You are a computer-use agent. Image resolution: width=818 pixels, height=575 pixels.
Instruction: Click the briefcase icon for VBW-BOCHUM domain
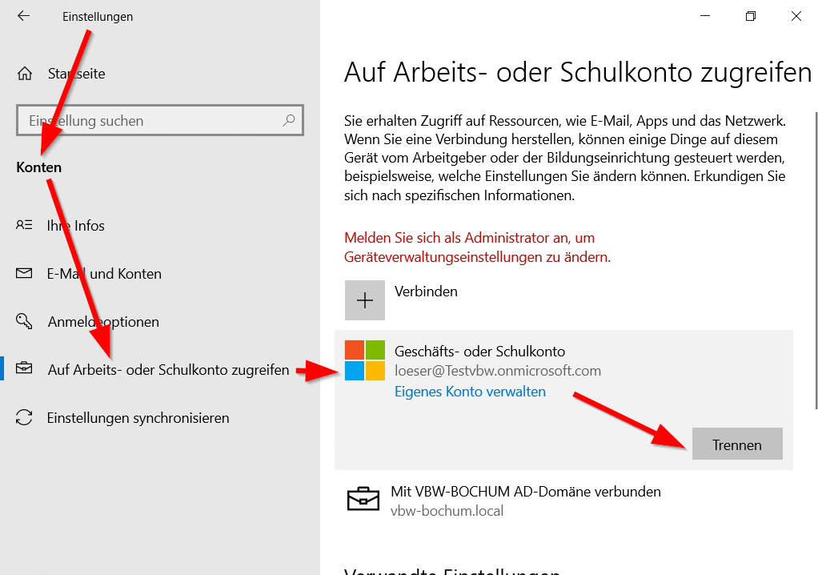click(363, 499)
